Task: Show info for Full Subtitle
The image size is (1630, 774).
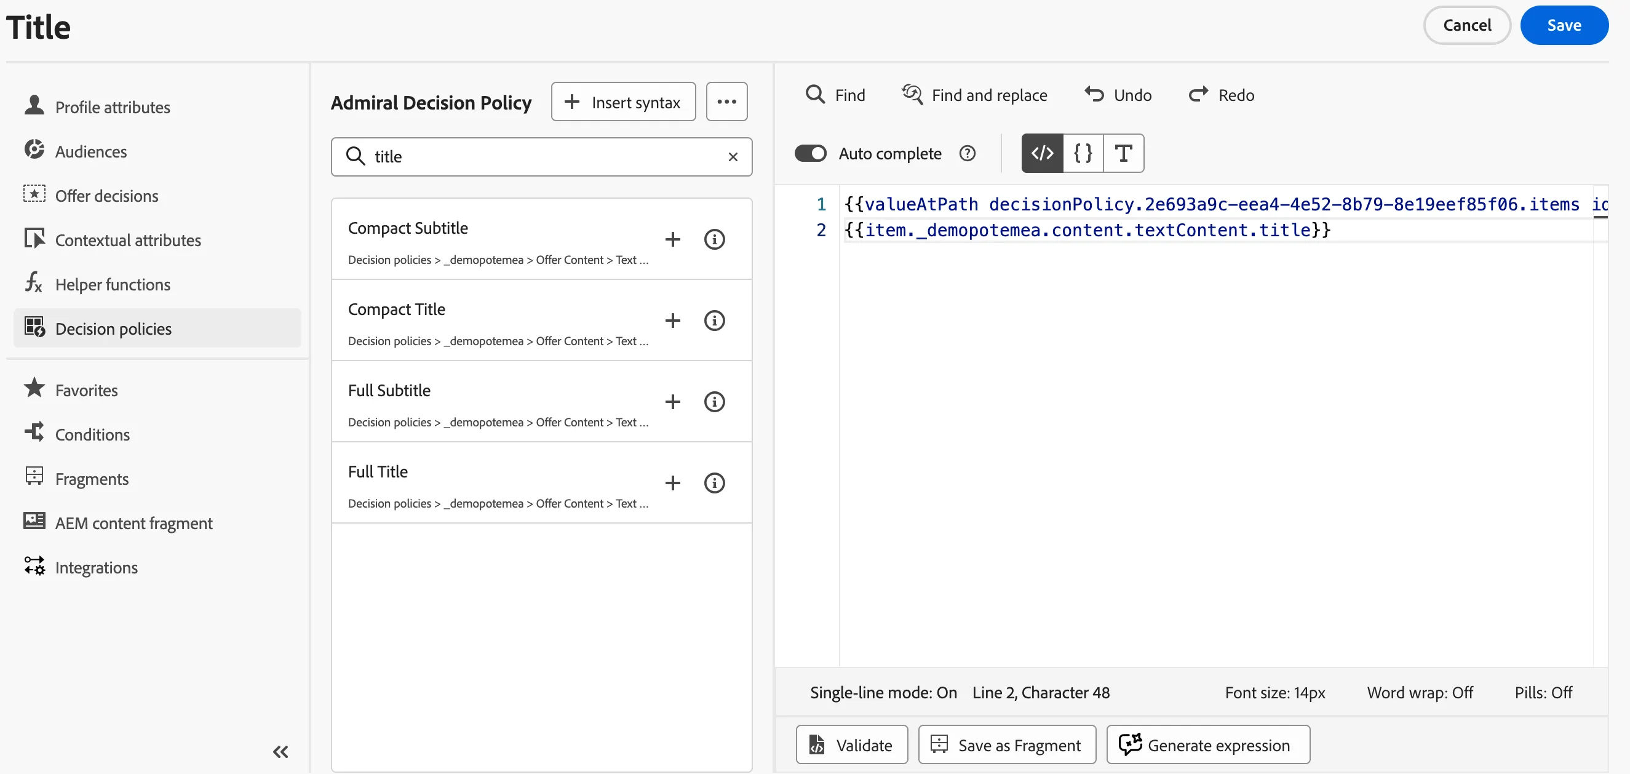Action: pos(714,401)
